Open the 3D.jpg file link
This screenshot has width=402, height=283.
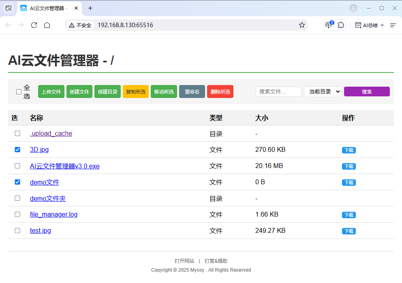39,149
